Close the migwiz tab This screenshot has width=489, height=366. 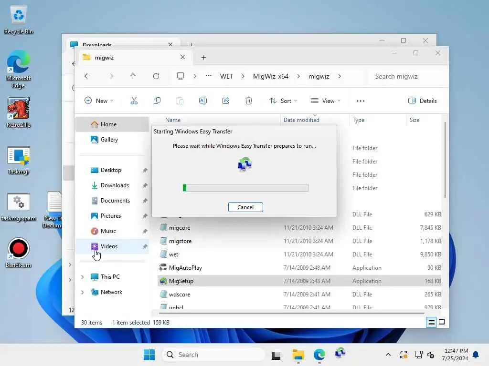(x=182, y=57)
